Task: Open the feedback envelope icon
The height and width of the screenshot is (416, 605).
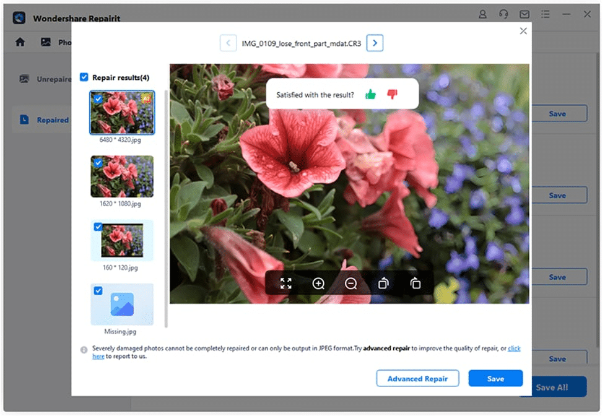Action: [x=524, y=14]
